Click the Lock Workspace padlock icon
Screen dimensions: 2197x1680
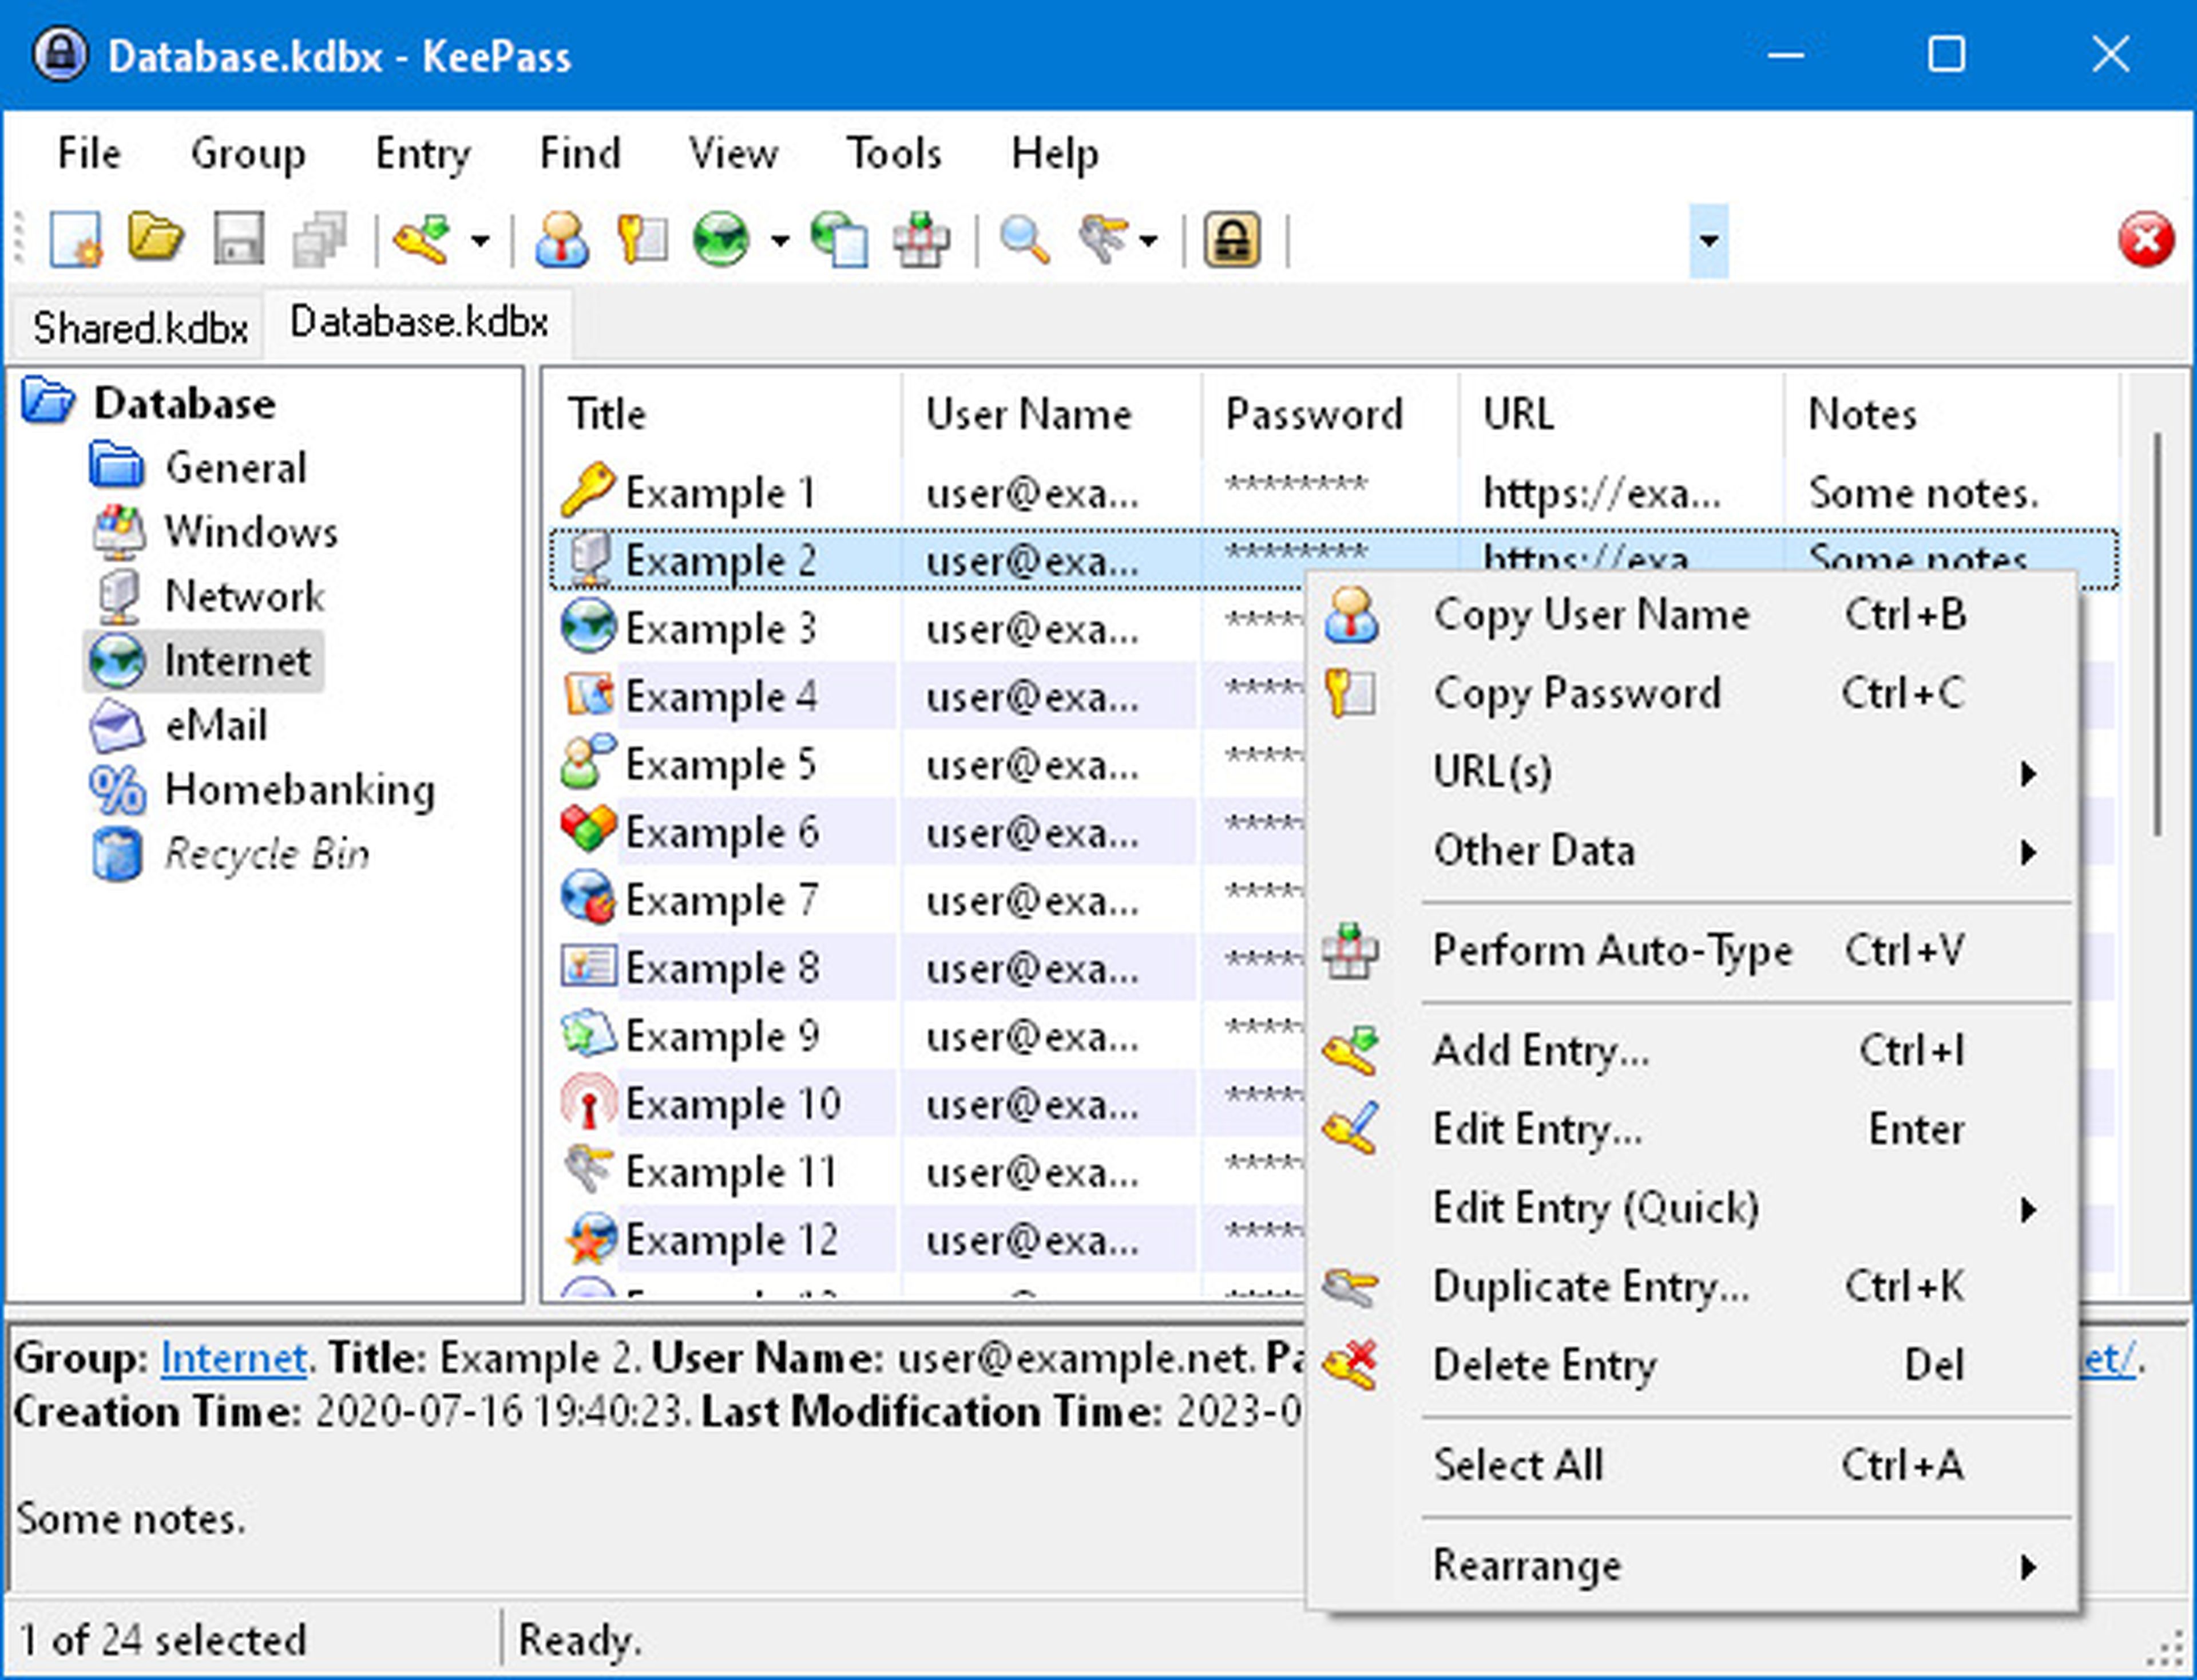tap(1231, 240)
